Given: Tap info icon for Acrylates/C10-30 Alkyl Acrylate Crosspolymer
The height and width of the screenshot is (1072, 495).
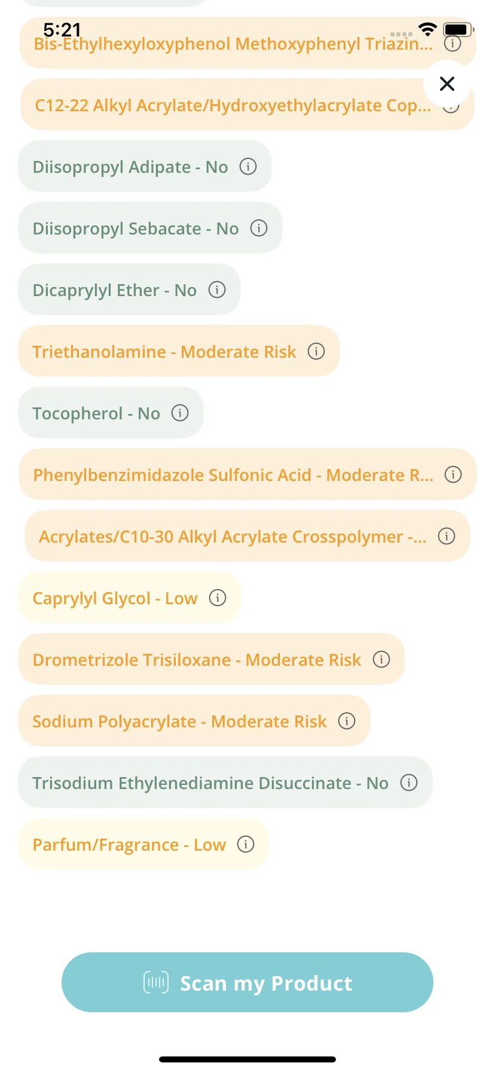Looking at the screenshot, I should (x=447, y=536).
